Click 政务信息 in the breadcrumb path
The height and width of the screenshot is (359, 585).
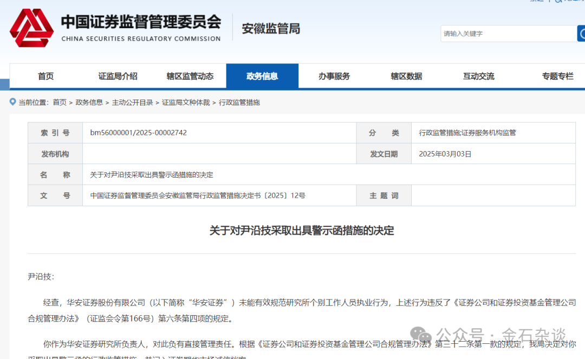pos(89,102)
